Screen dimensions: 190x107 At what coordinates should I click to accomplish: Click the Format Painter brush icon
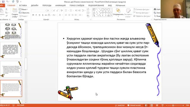pyautogui.click(x=7, y=16)
